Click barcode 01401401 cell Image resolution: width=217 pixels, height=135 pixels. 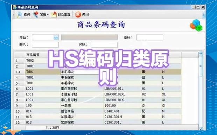112,111
